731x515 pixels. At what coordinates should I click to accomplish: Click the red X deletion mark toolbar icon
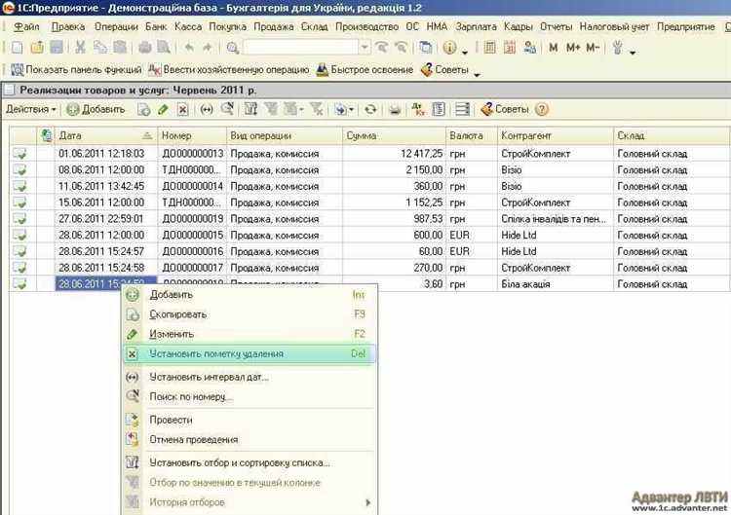183,110
